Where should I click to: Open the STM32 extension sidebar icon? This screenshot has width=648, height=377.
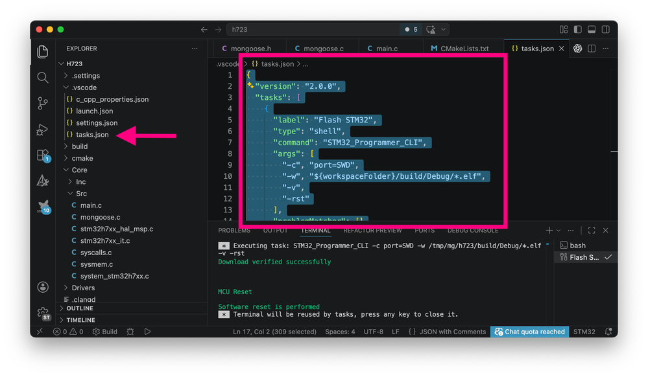43,207
